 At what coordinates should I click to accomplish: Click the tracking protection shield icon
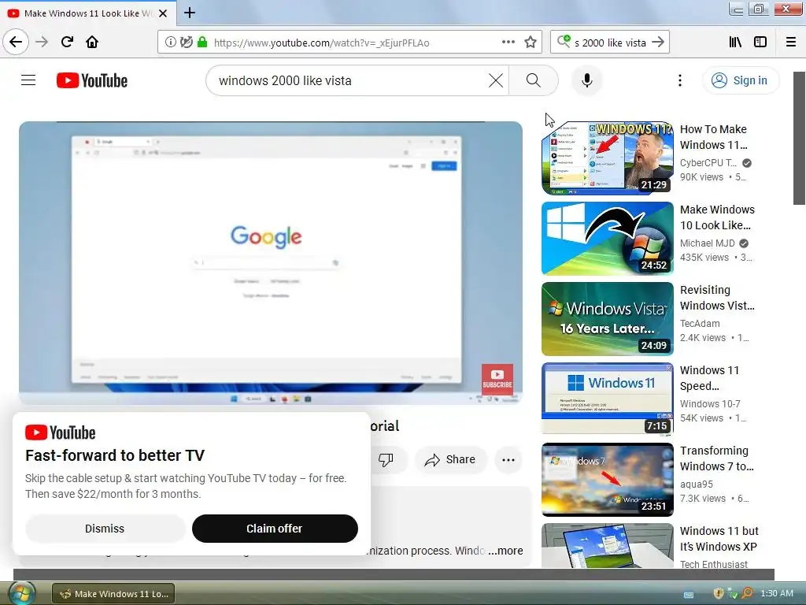coord(186,43)
